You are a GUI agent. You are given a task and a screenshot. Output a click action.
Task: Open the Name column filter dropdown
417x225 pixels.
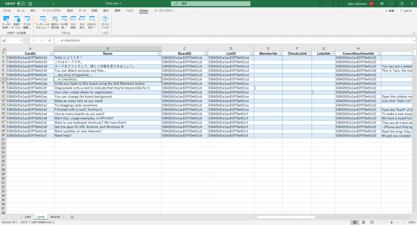pyautogui.click(x=159, y=54)
